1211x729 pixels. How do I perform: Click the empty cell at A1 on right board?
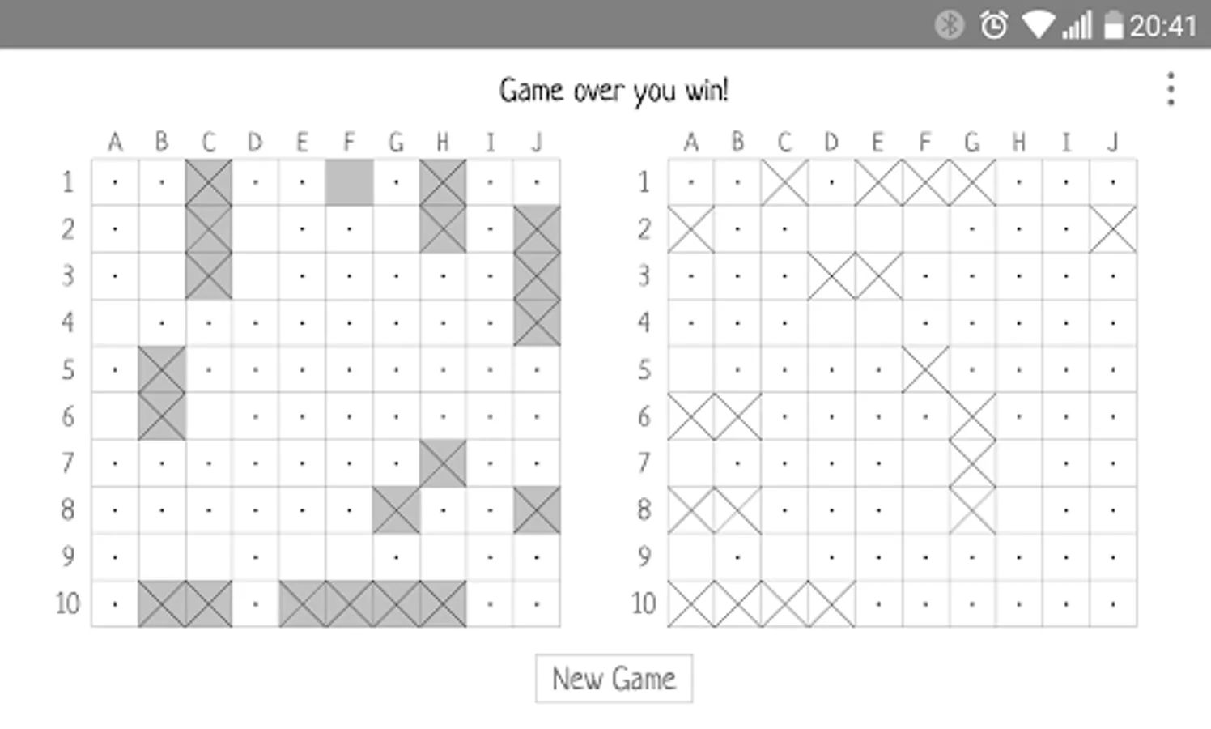[x=692, y=182]
